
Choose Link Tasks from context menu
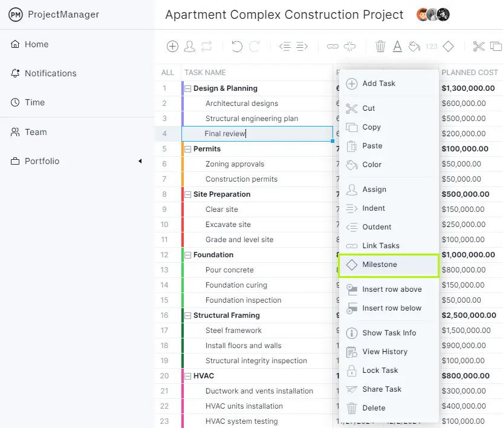tap(389, 246)
